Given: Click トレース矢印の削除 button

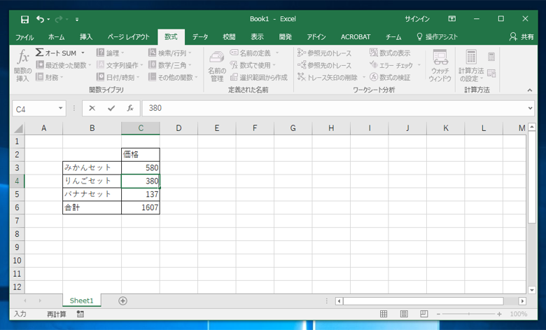Looking at the screenshot, I should coord(328,77).
